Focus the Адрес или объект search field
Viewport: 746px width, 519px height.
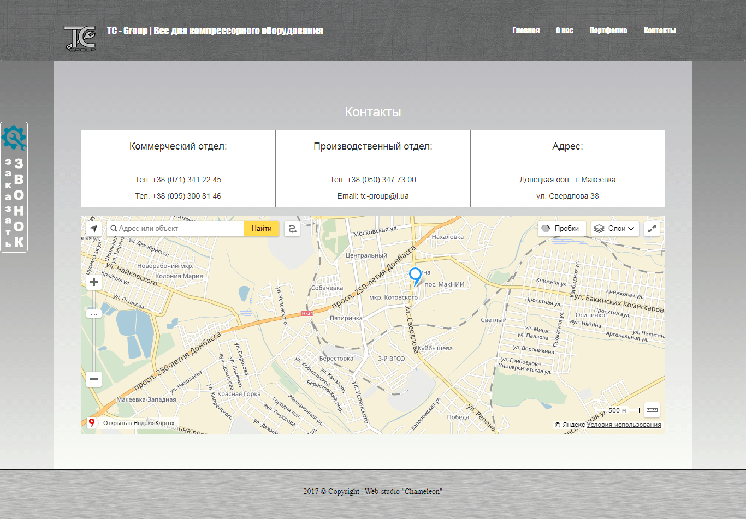click(x=176, y=229)
